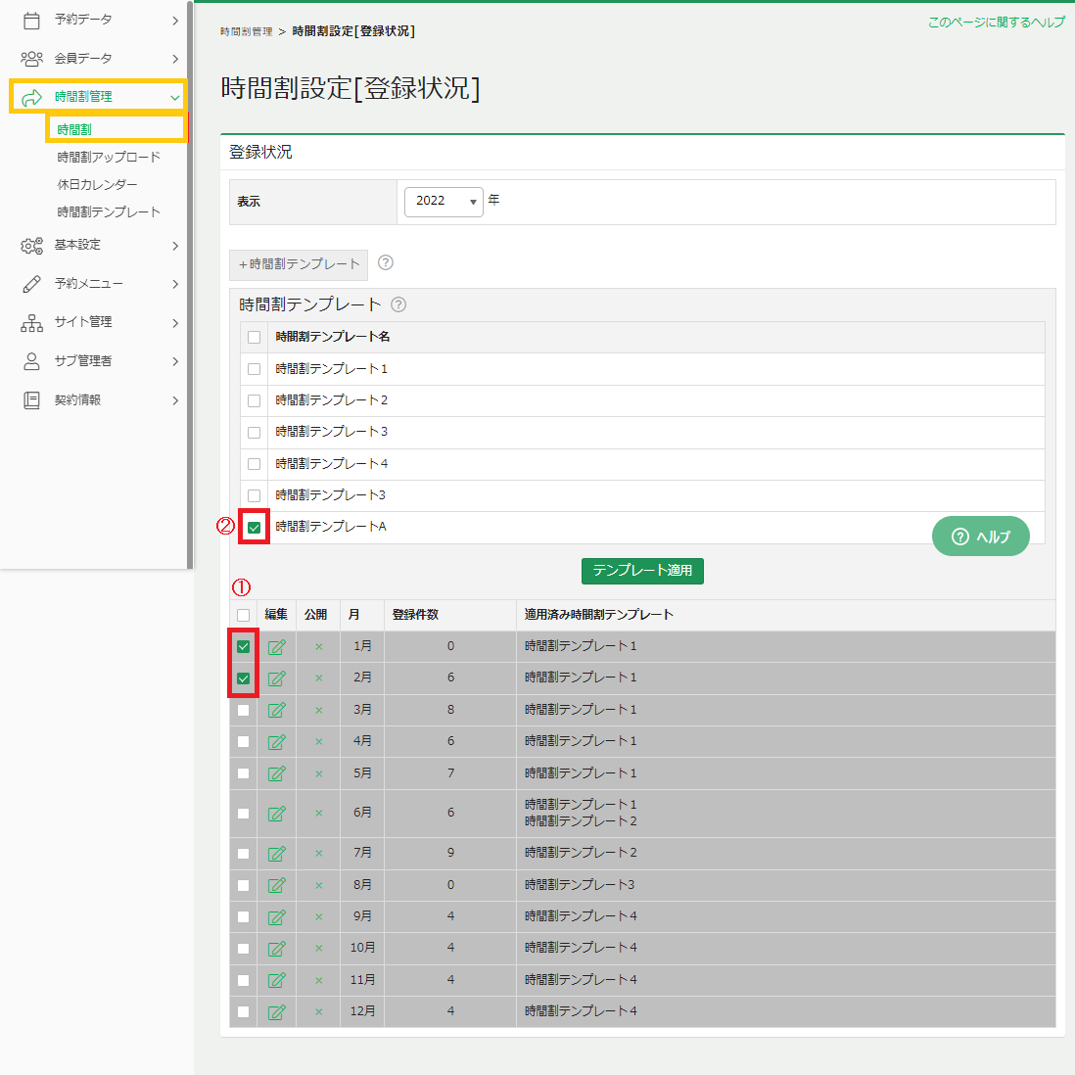This screenshot has width=1075, height=1075.
Task: Expand 予約データ menu chevron
Action: (175, 21)
